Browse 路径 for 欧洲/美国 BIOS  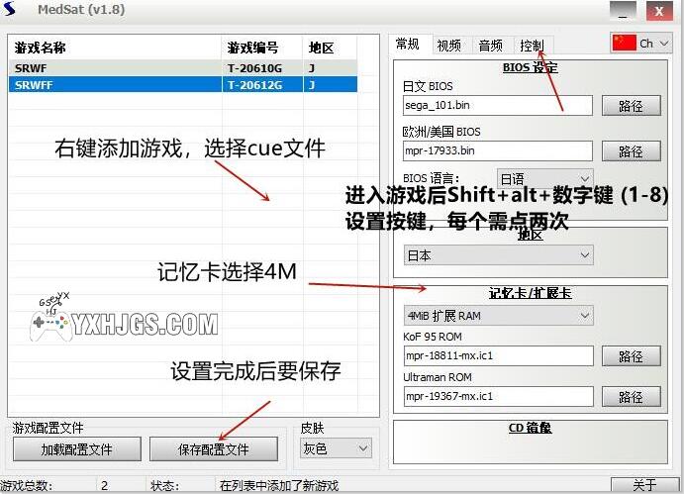click(632, 151)
